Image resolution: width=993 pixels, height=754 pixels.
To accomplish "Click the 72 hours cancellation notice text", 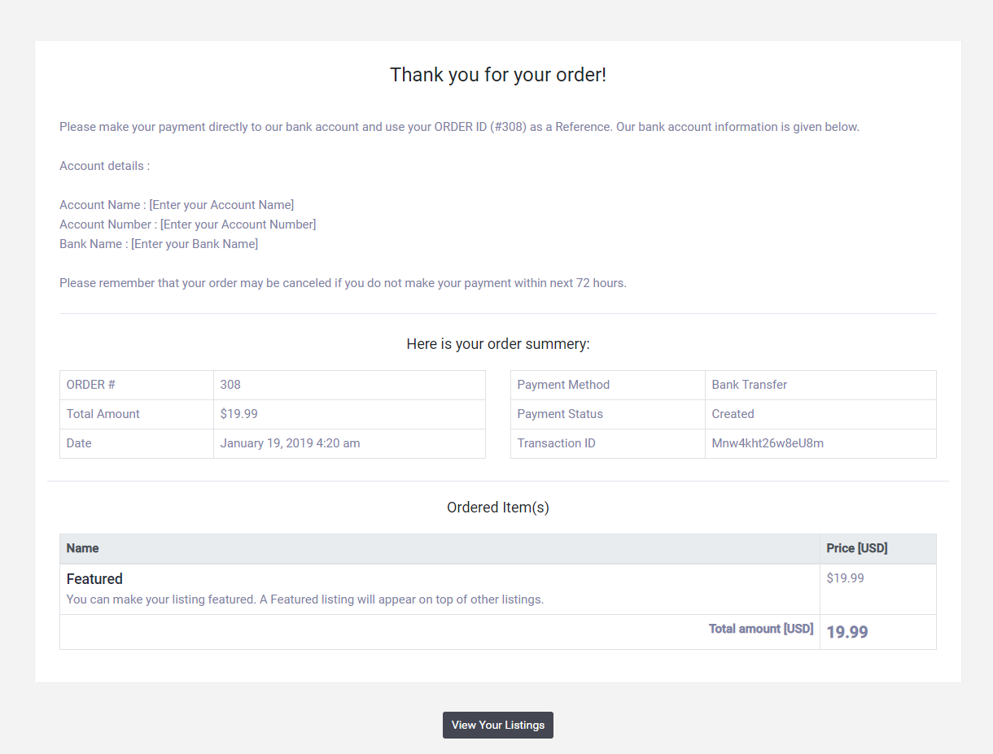I will [x=343, y=283].
